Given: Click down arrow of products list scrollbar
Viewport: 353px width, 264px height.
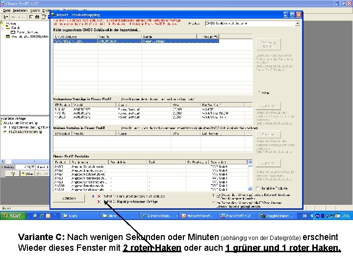Looking at the screenshot, I should [250, 189].
